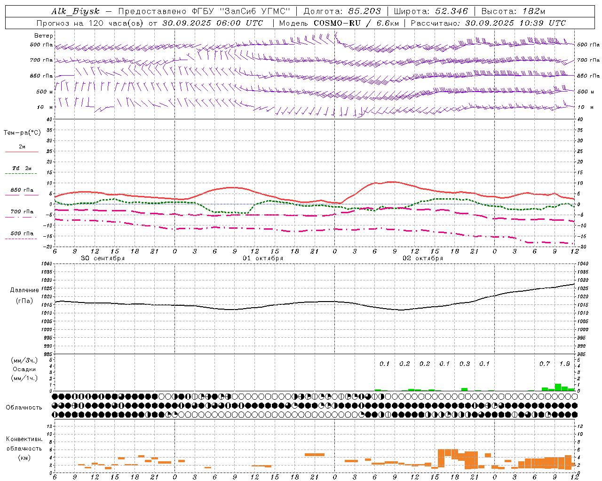Select the 'ЗапСиб УГМС' provider text
The image size is (602, 481).
(x=255, y=11)
